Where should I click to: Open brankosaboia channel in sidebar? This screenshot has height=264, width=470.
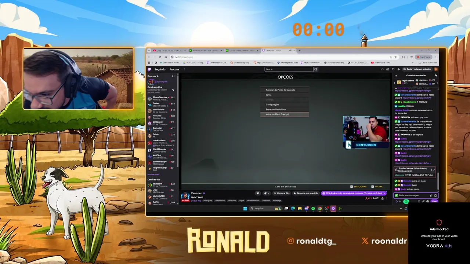pyautogui.click(x=162, y=143)
